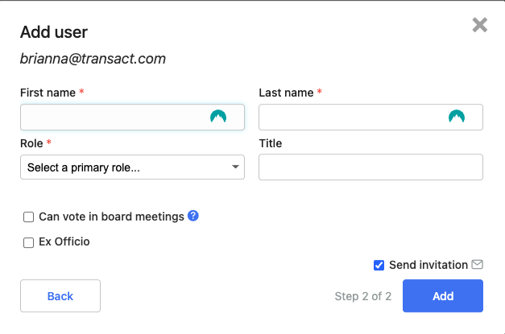Open password manager icon in First name field
The image size is (505, 334).
coord(218,117)
